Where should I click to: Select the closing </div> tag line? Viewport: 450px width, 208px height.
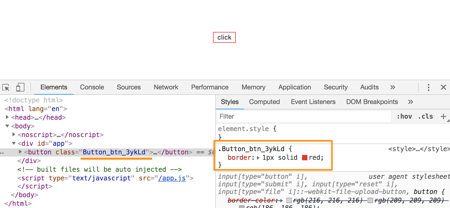pyautogui.click(x=29, y=161)
